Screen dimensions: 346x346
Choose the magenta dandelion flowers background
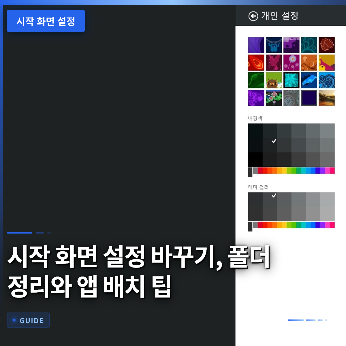(x=291, y=63)
